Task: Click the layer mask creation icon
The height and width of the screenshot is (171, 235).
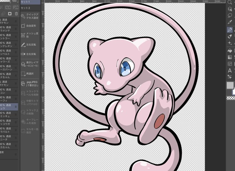Action: (10, 14)
